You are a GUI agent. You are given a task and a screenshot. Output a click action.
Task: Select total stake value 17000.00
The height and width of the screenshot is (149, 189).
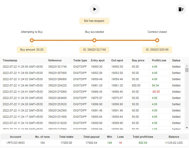(x=66, y=143)
